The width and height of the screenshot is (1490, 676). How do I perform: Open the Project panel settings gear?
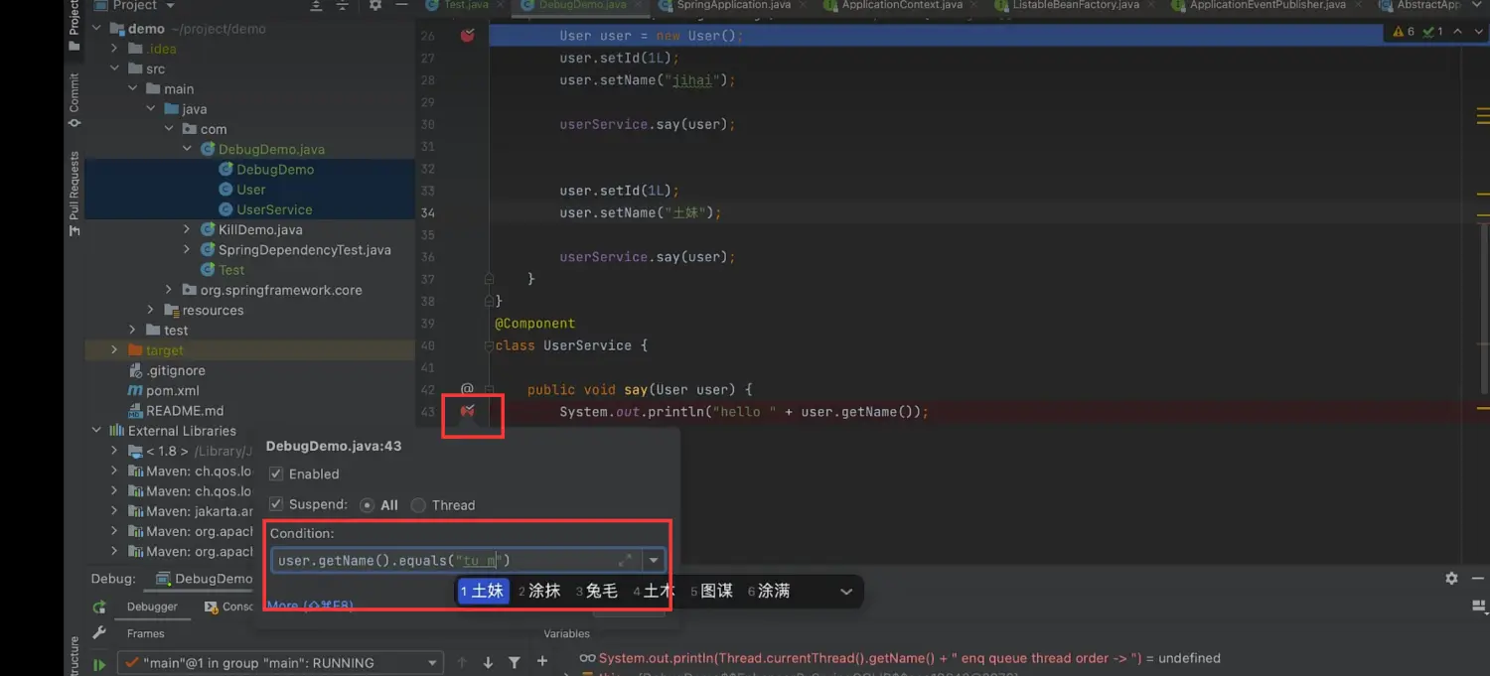(x=374, y=6)
